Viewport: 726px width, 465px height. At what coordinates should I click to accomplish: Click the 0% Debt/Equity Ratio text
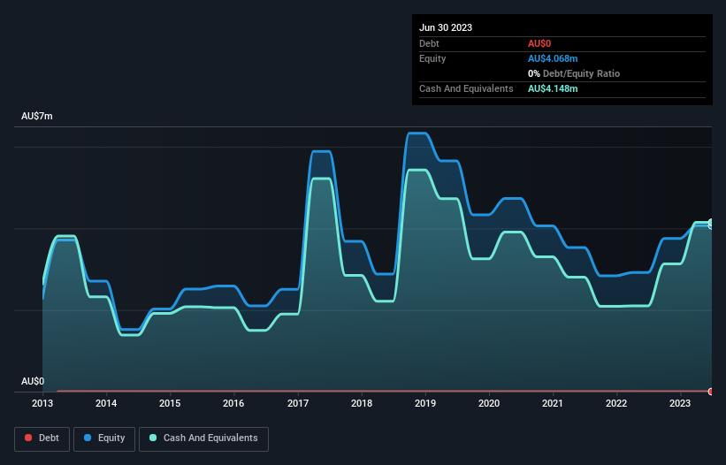pos(574,73)
